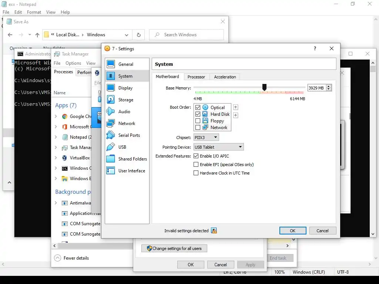
Task: Expand the Notepad process group
Action: click(x=56, y=137)
